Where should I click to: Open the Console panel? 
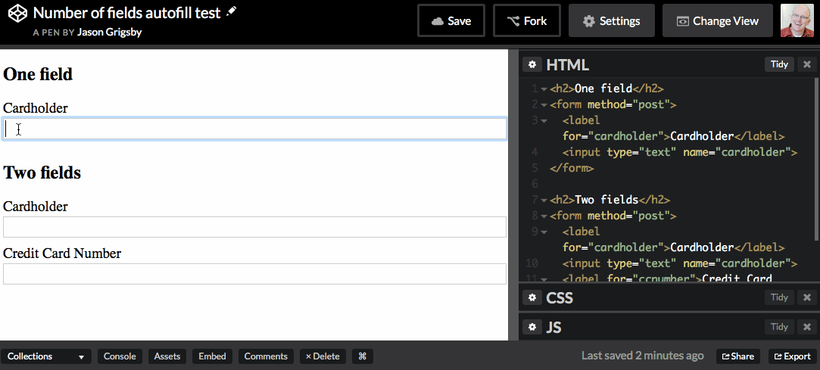coord(120,356)
